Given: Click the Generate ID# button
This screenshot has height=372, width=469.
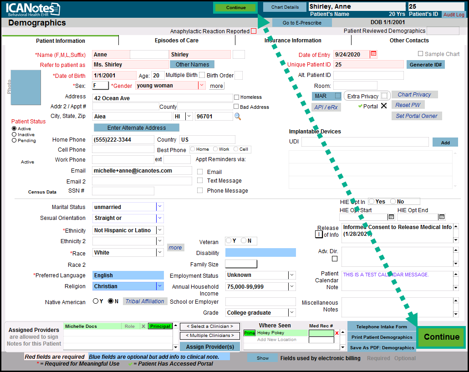Looking at the screenshot, I should [425, 65].
